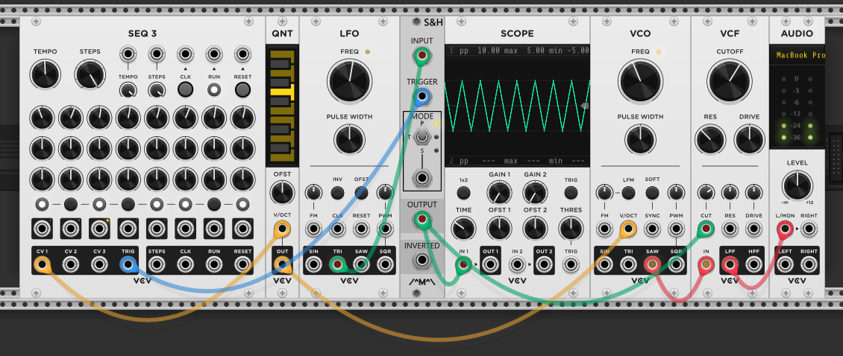
Task: Click the LFO PULSE WIDTH knob
Action: (x=349, y=139)
